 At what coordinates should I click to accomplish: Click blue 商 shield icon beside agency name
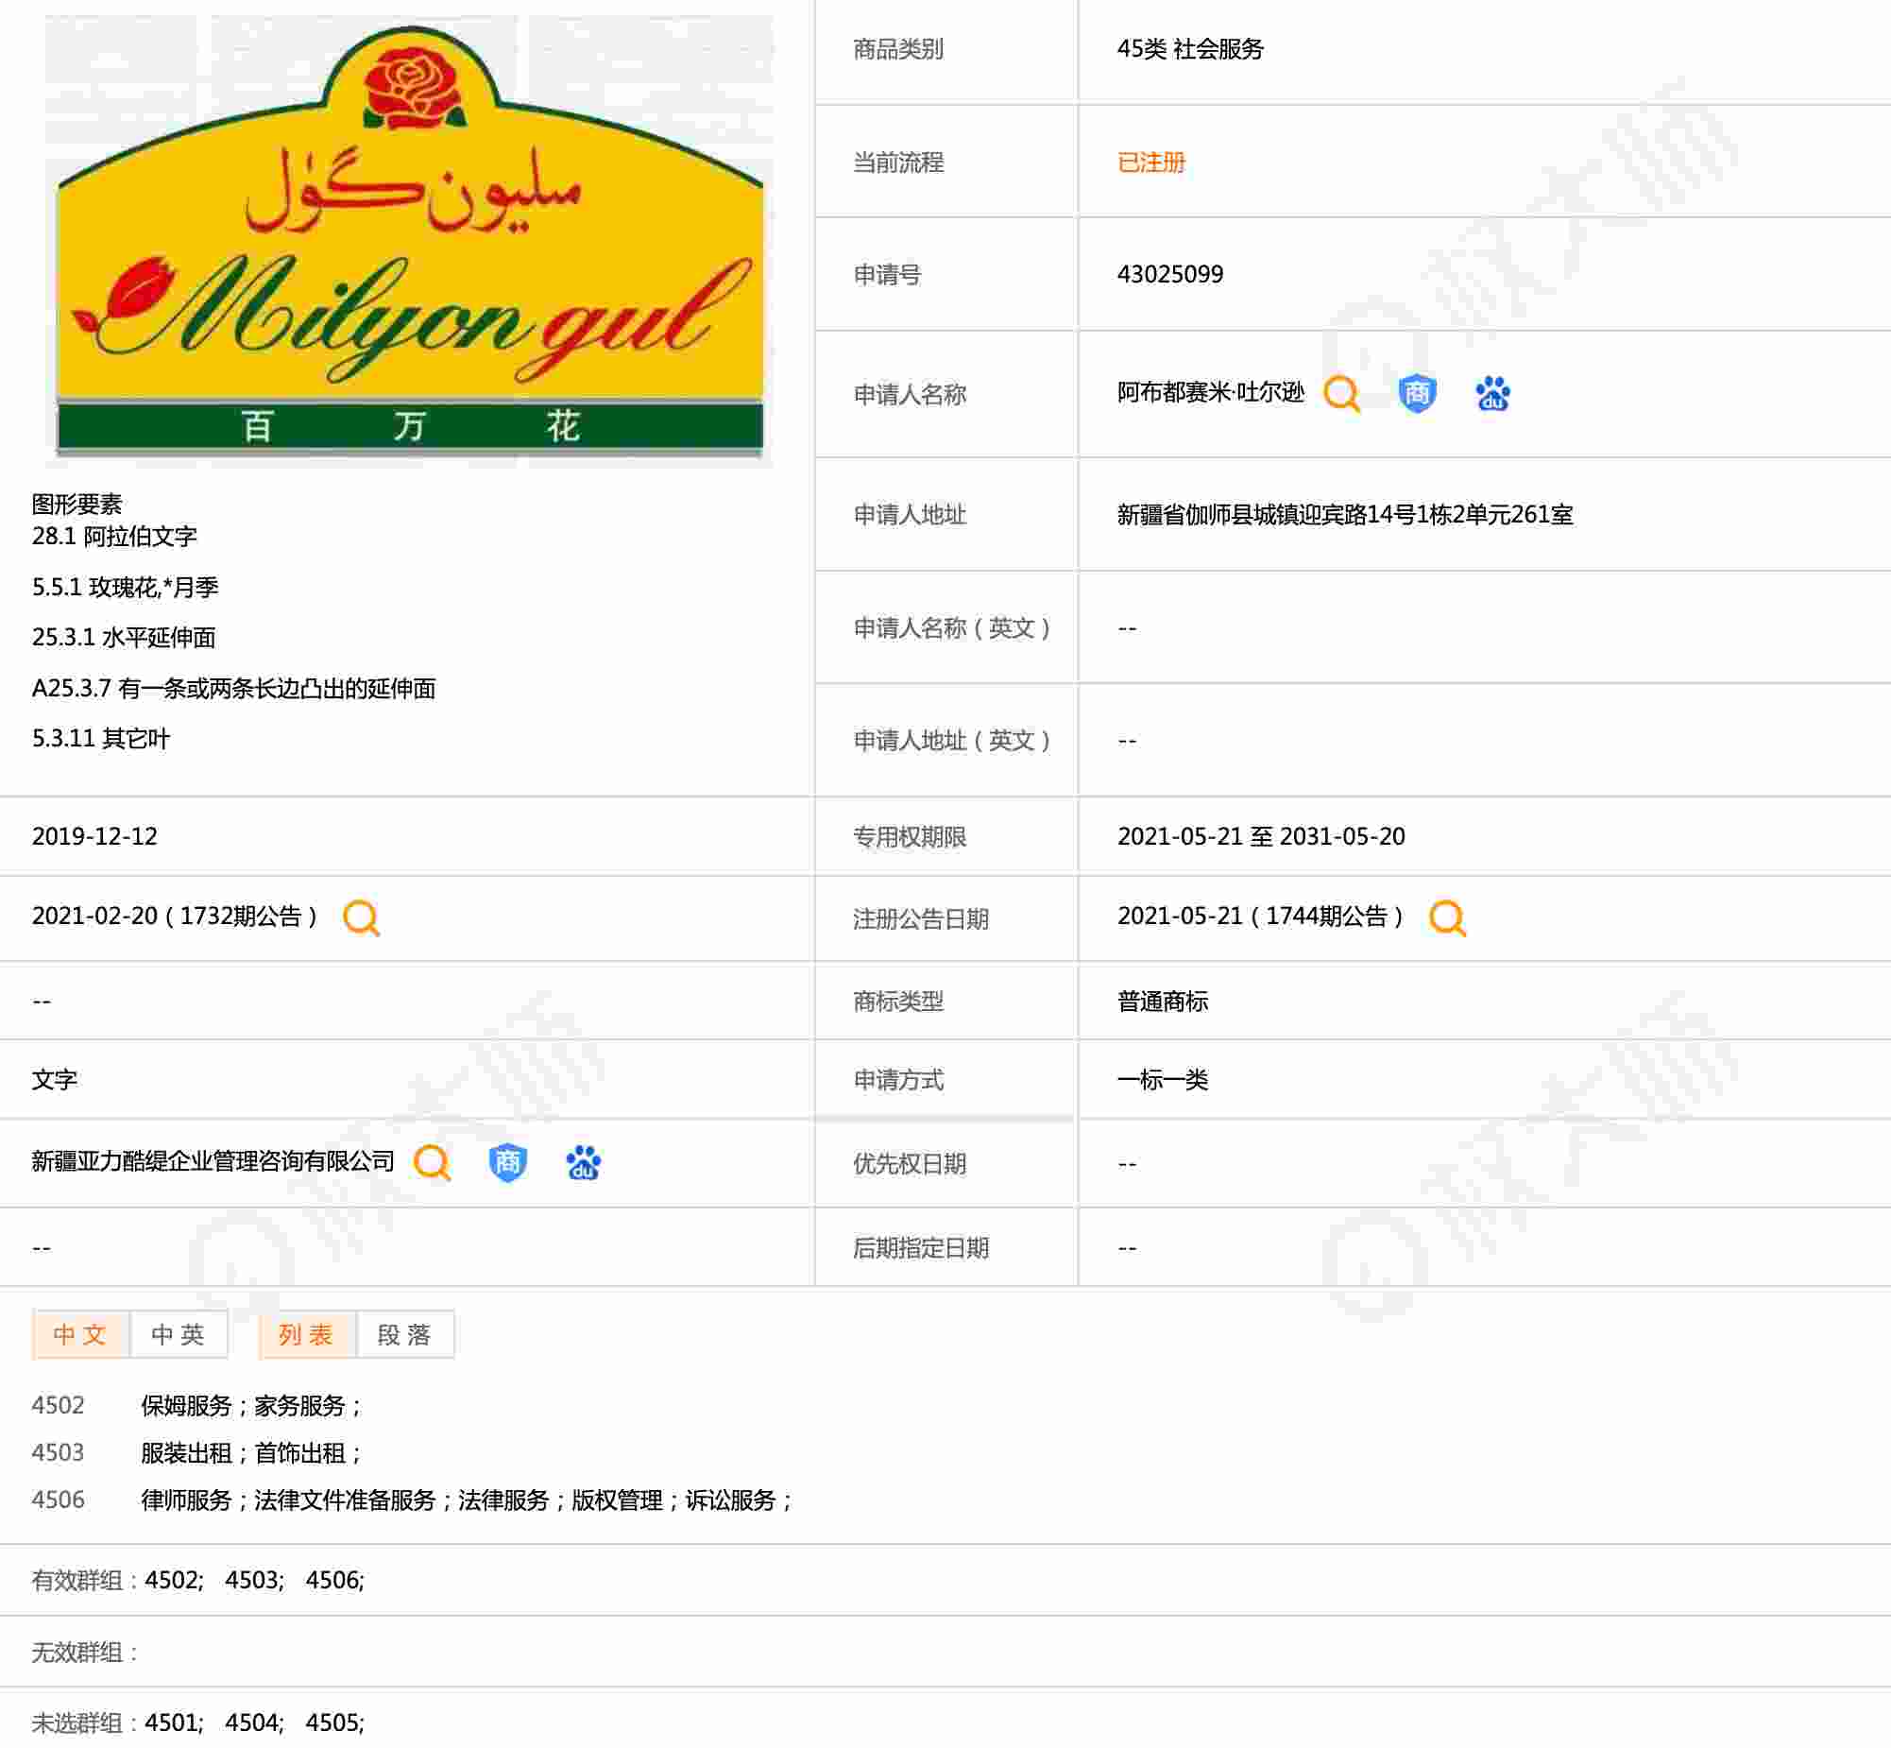(508, 1162)
